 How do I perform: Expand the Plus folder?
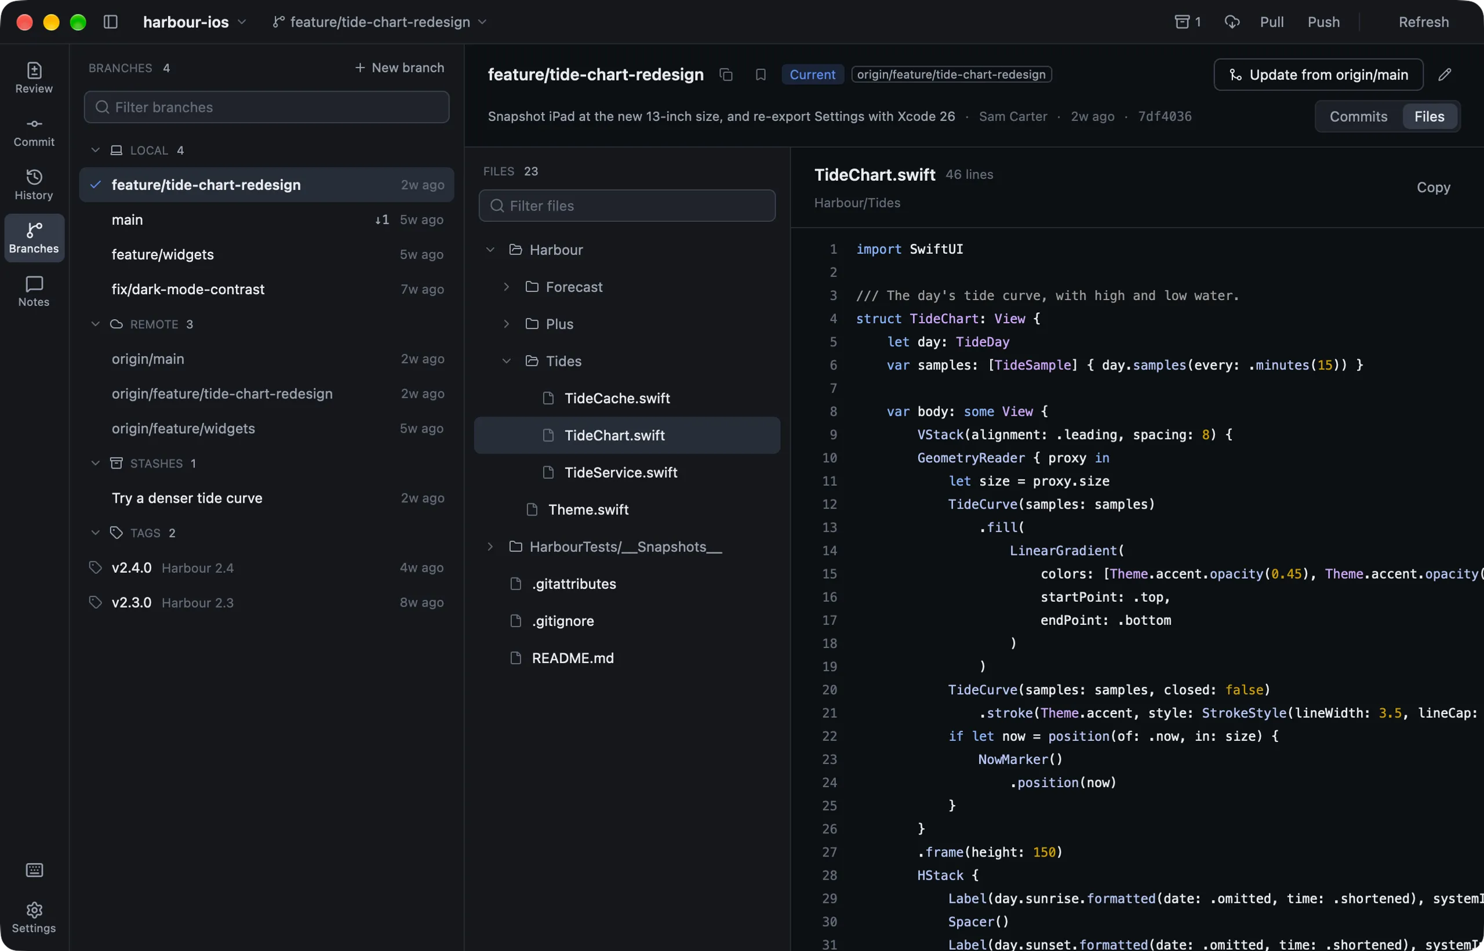[x=506, y=324]
